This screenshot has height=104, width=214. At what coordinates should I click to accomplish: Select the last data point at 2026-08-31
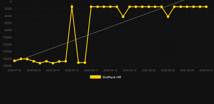(x=206, y=7)
